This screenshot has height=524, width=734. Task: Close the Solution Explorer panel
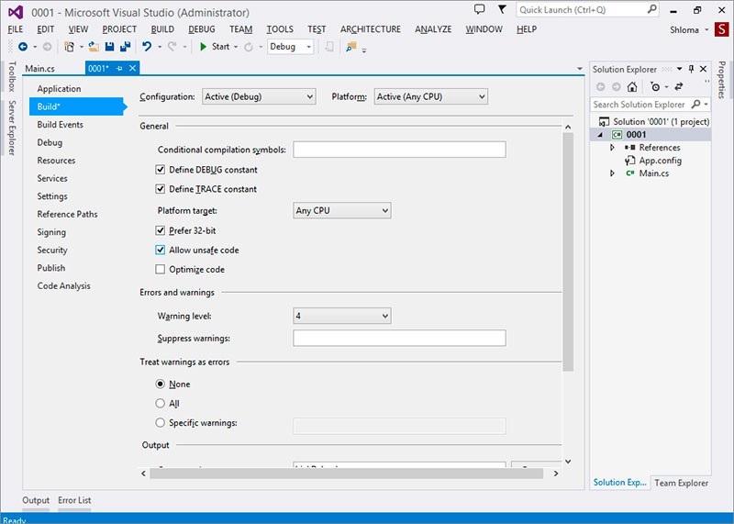pos(703,69)
